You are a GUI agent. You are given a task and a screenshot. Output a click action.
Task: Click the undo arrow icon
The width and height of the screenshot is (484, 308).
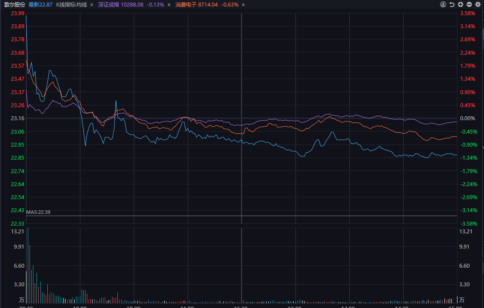[x=452, y=4]
